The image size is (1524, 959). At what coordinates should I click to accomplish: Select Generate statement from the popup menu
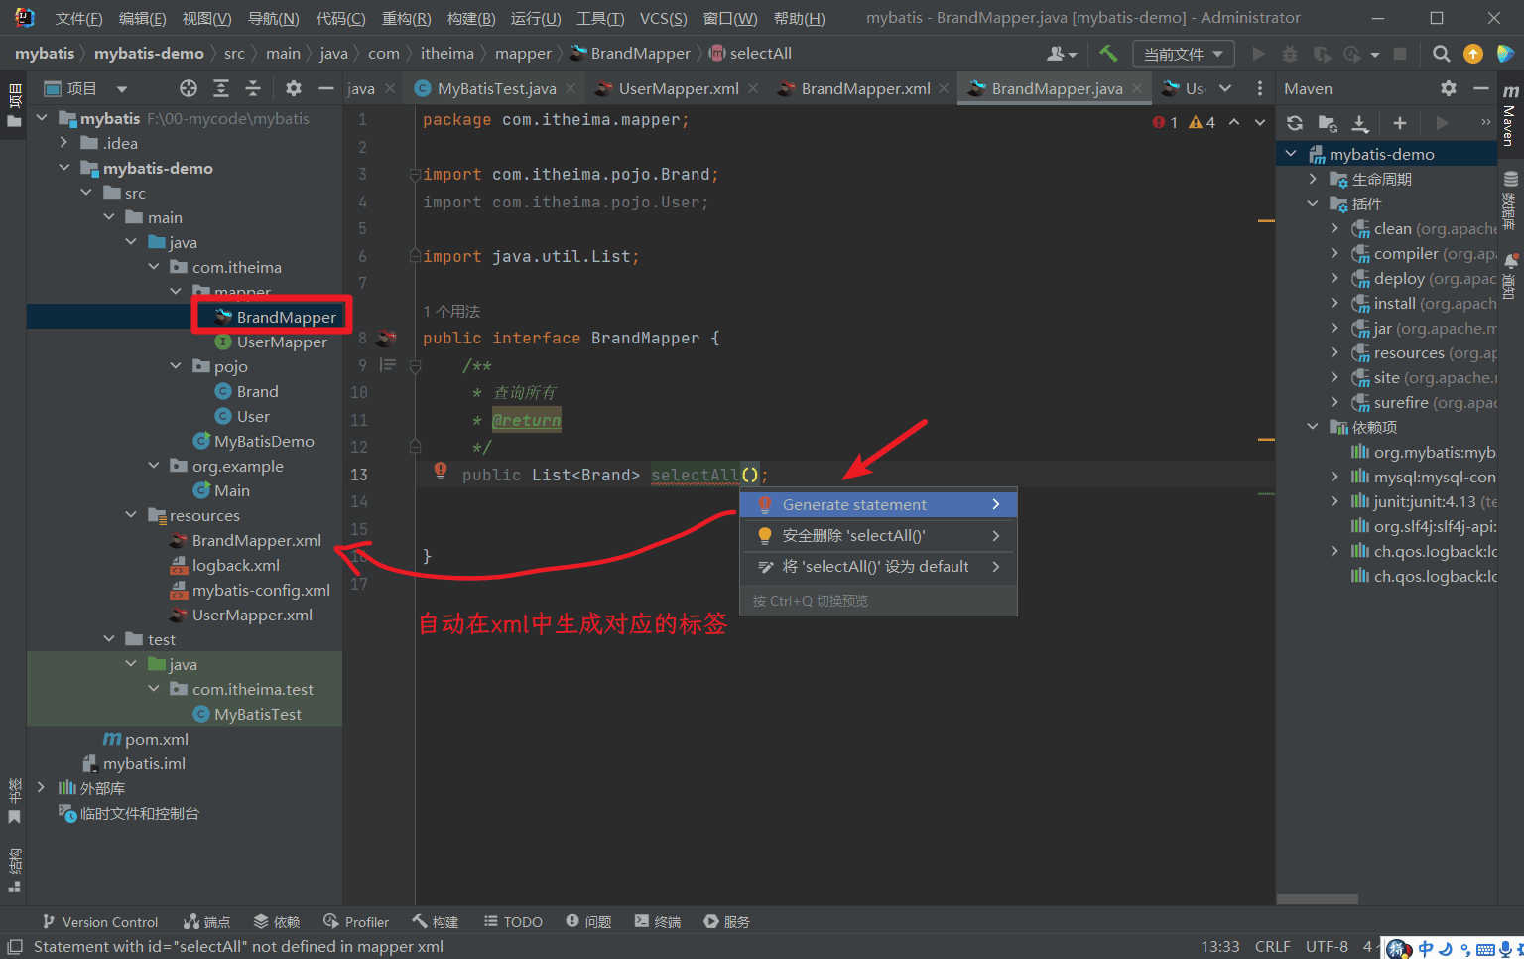click(x=854, y=504)
